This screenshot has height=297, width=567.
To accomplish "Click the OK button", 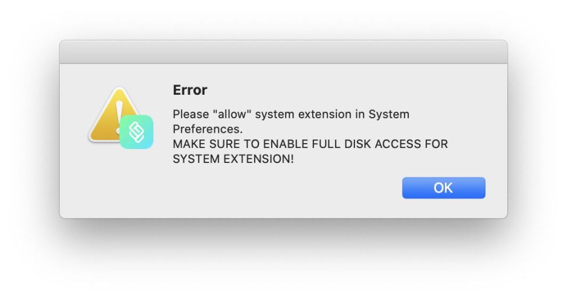I will (443, 188).
